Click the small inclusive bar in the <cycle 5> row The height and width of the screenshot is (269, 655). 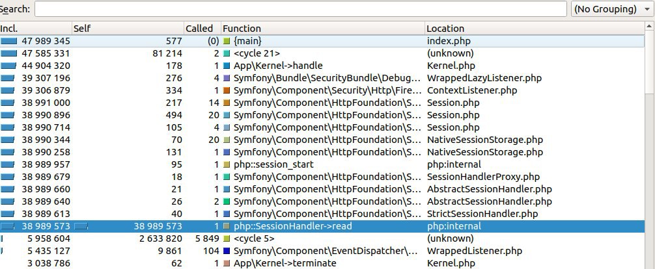coord(2,238)
